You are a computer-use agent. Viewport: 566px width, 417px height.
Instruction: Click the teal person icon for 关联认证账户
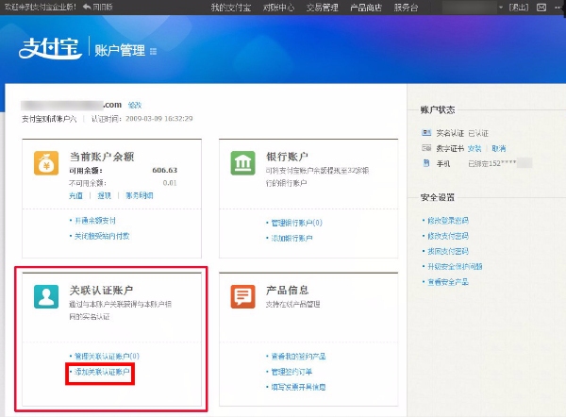46,296
